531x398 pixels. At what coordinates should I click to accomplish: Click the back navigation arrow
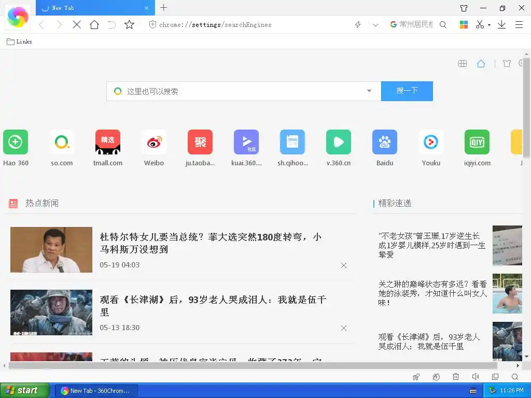point(41,24)
